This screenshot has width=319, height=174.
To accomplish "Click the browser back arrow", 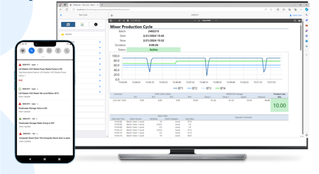I will (x=61, y=9).
